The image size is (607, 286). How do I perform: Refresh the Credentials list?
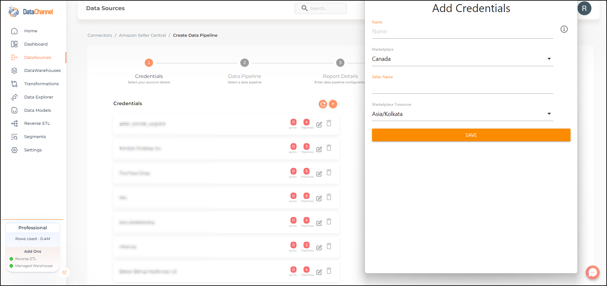(323, 104)
